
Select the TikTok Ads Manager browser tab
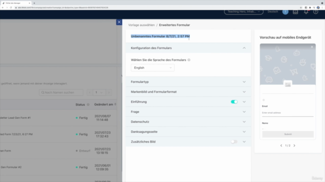(16, 3)
